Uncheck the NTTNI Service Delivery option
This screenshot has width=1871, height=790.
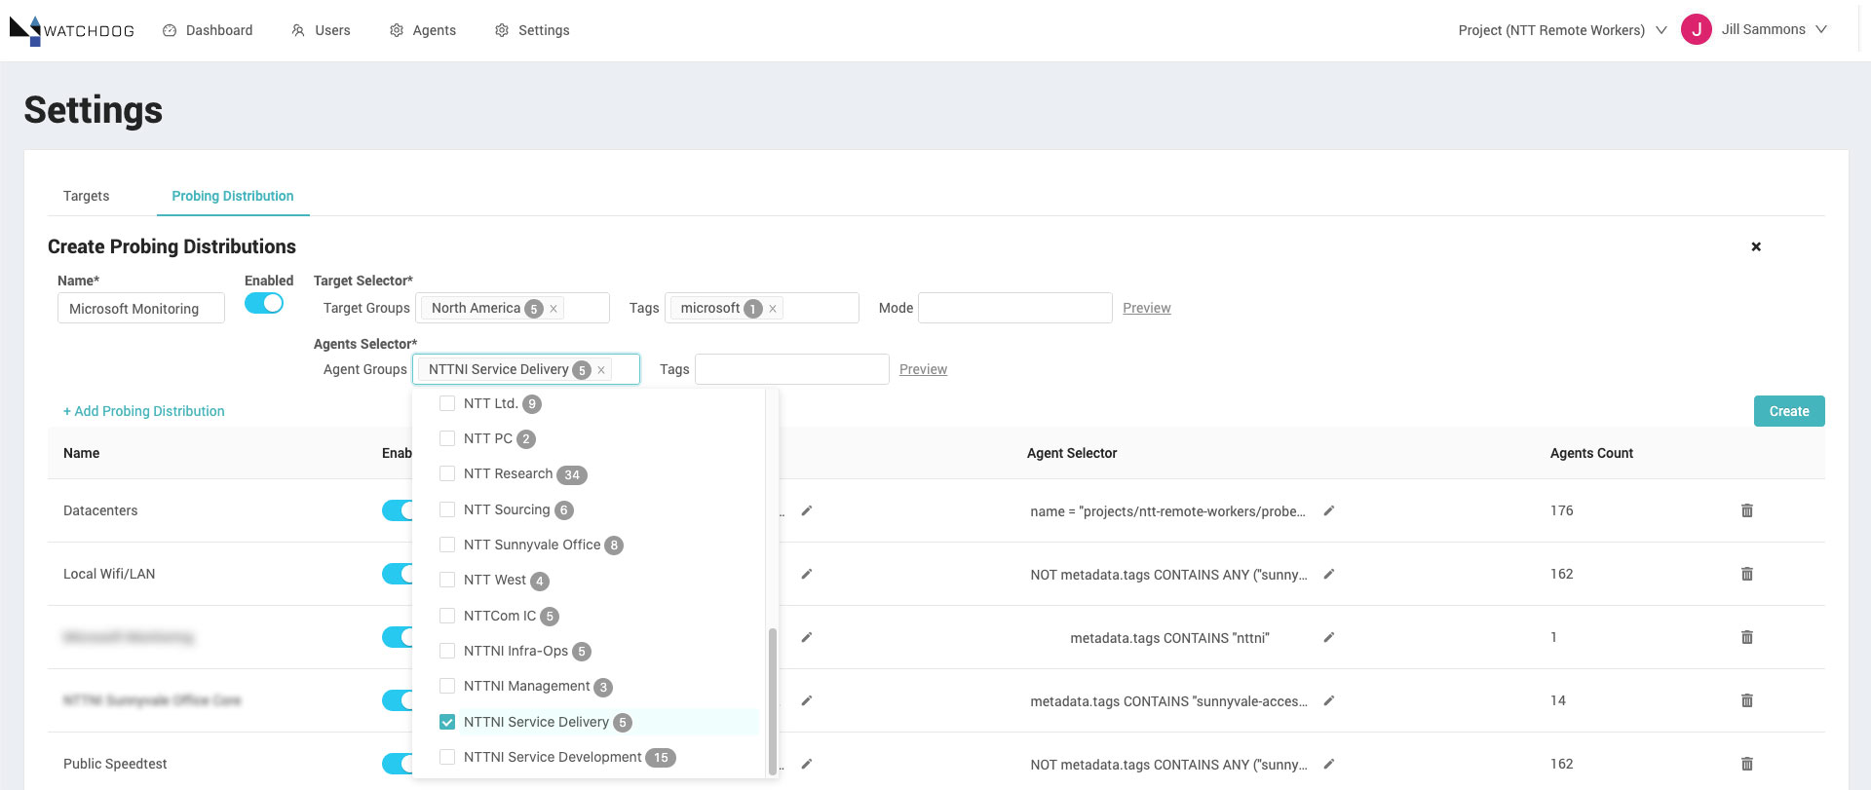[447, 722]
